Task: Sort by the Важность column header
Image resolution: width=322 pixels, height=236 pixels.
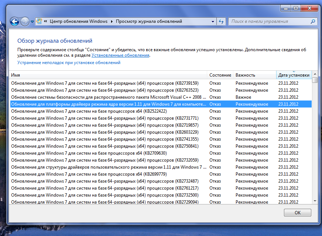Action: pos(255,75)
